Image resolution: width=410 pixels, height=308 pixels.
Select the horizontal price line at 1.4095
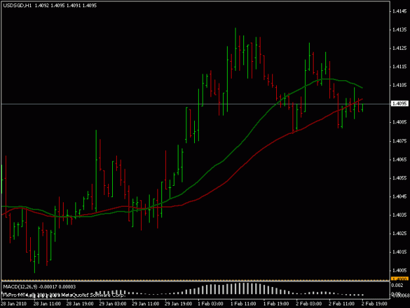point(195,104)
